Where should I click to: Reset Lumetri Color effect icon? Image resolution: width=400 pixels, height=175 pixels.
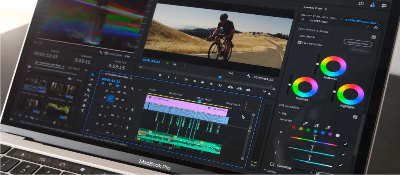coord(376,28)
